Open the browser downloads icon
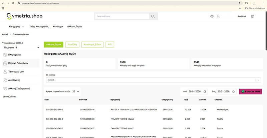The image size is (267, 138). (x=254, y=3)
